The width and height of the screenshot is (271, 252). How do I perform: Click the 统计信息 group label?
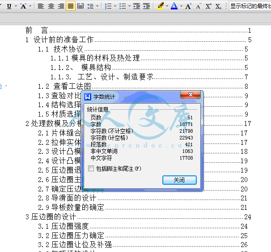[x=97, y=109]
